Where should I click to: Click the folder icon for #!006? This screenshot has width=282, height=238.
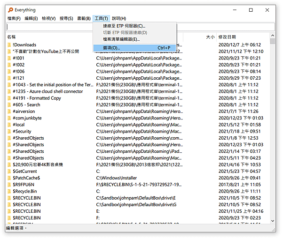coord(9,72)
